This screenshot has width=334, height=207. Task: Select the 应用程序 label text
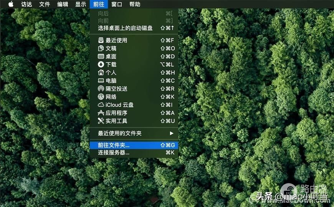pos(116,113)
